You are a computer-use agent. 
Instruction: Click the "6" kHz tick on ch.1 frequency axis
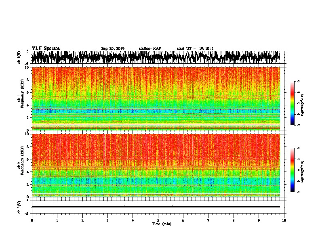click(28, 93)
